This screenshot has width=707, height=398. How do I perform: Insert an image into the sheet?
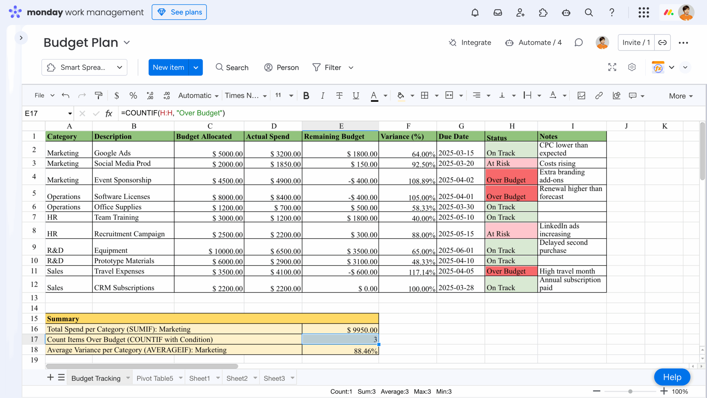(581, 95)
